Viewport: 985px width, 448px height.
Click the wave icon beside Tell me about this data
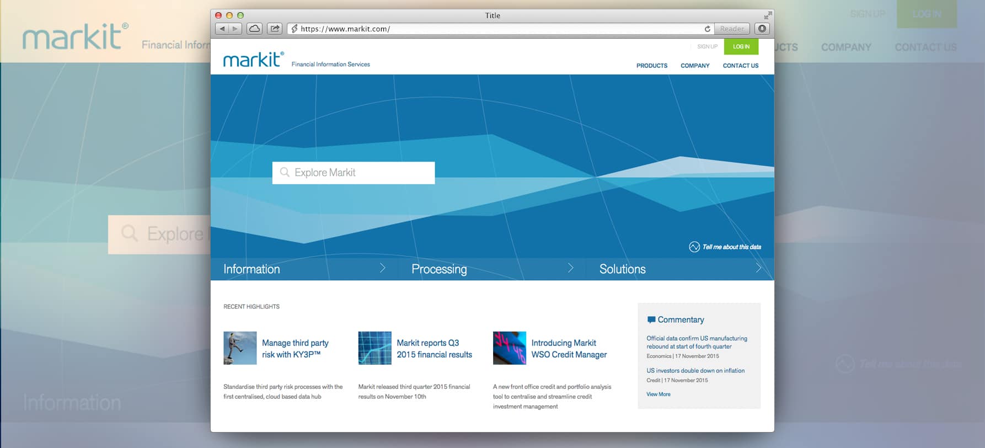coord(694,247)
